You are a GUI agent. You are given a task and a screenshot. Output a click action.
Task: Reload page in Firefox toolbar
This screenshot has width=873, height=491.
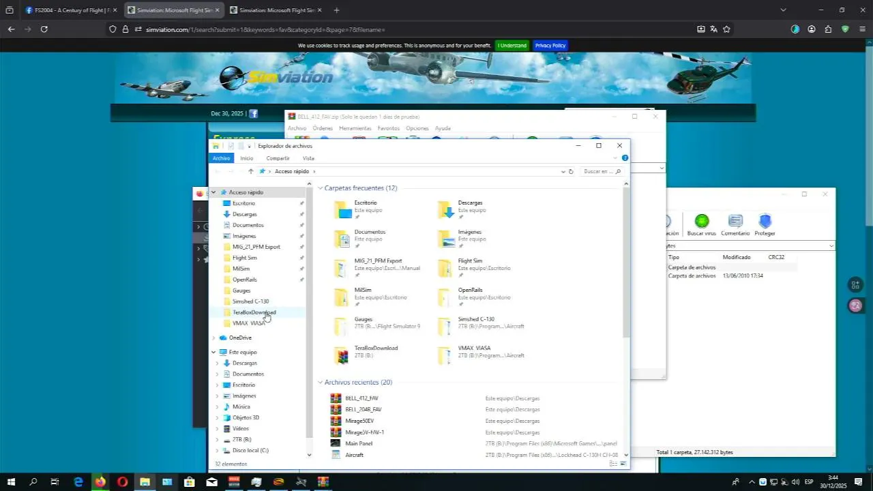(x=44, y=29)
